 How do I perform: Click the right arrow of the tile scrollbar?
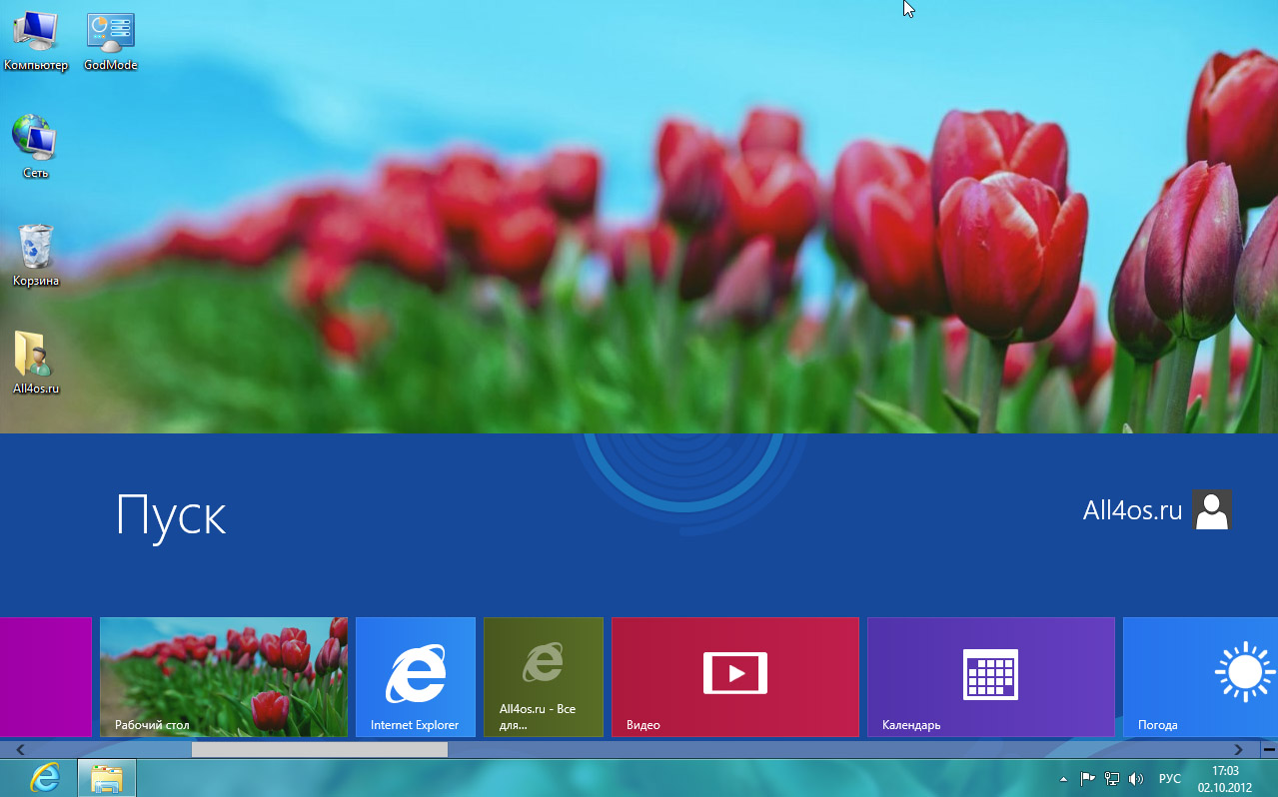(x=1238, y=749)
